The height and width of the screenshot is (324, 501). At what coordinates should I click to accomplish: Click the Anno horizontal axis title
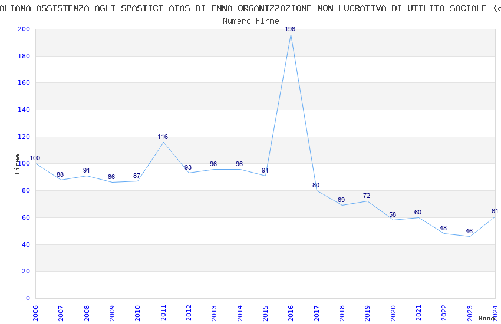click(486, 318)
